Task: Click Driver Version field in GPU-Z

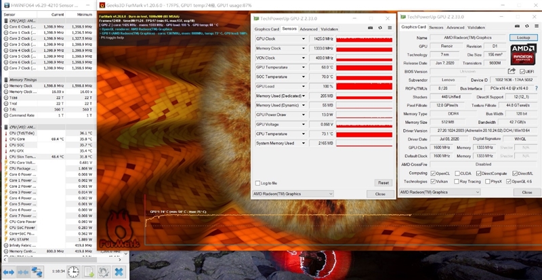Action: coord(484,130)
